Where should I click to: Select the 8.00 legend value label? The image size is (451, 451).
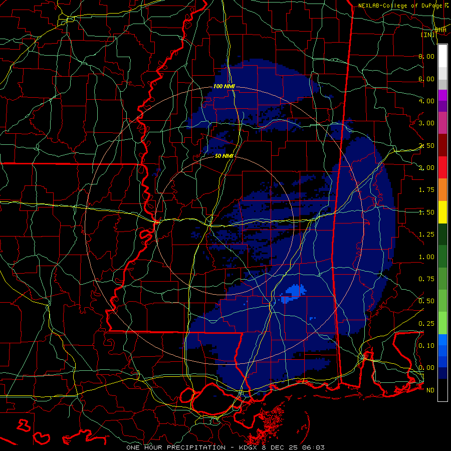(x=426, y=56)
